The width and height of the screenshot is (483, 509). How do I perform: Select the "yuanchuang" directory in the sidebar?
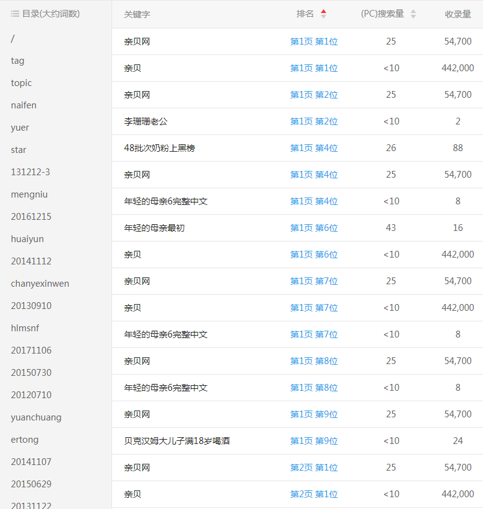pos(36,417)
